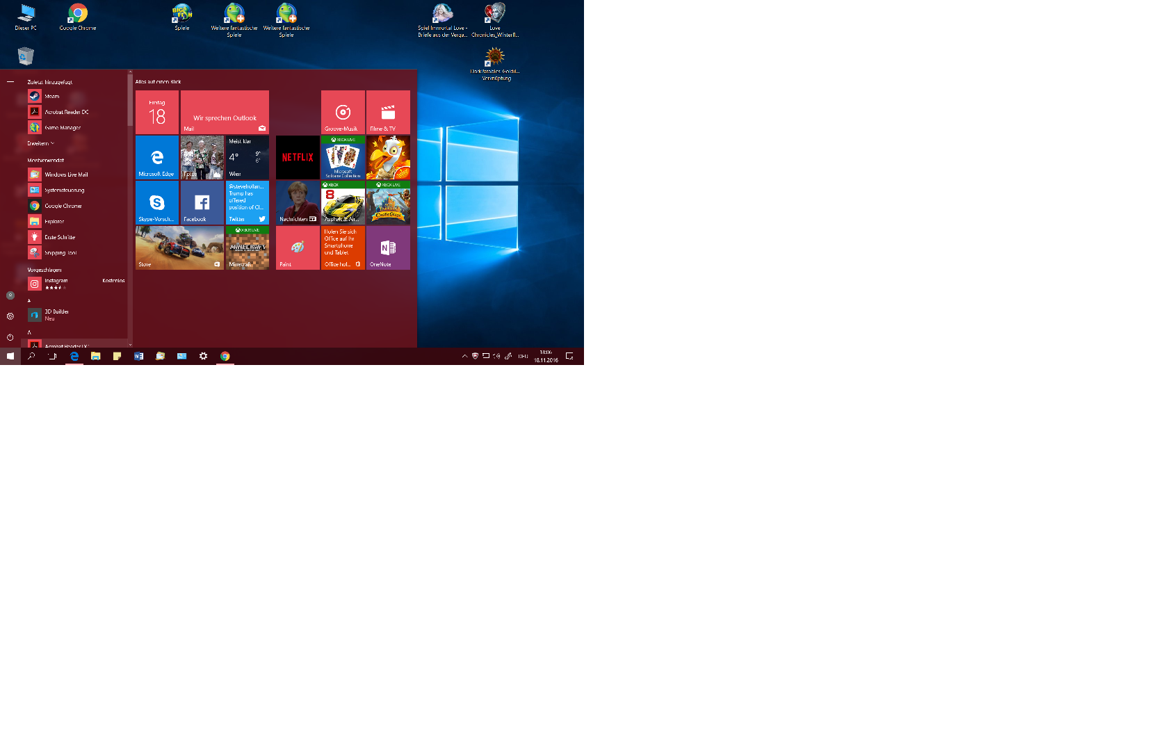
Task: Open the Microsoft Edge tile
Action: (x=157, y=157)
